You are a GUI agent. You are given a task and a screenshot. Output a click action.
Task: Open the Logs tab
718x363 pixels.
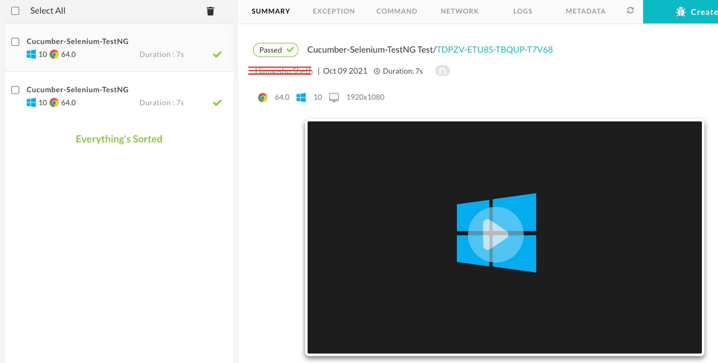pyautogui.click(x=523, y=11)
